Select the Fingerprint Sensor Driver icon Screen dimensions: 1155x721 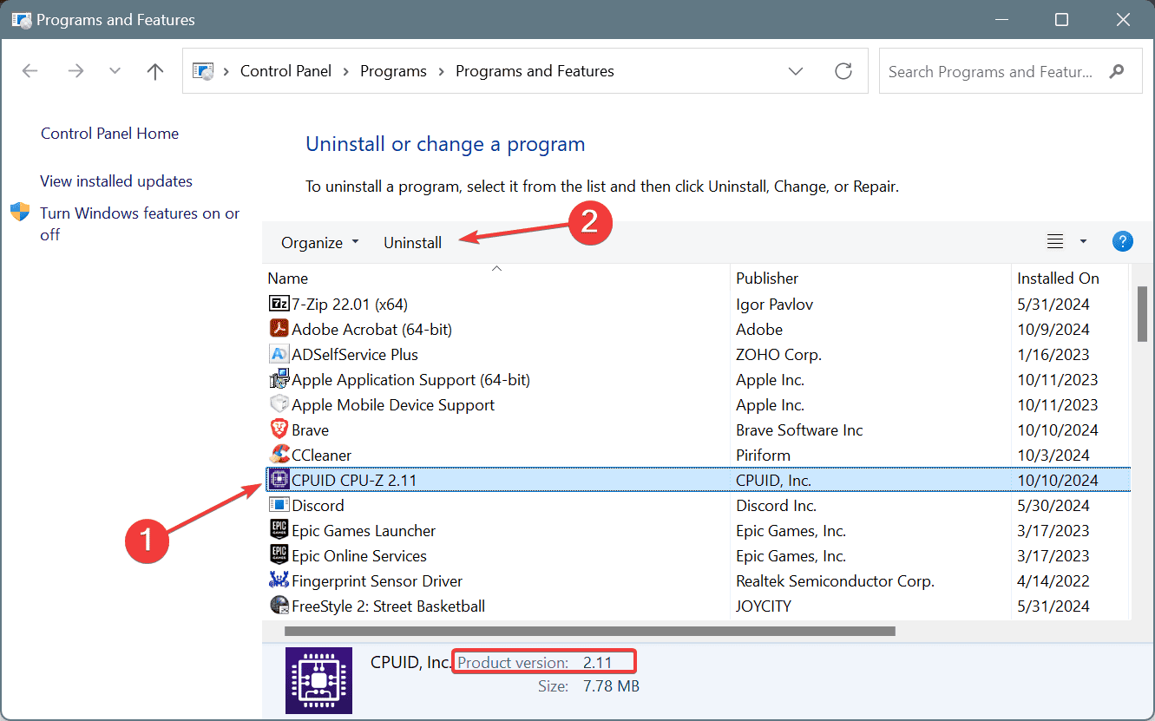[279, 581]
